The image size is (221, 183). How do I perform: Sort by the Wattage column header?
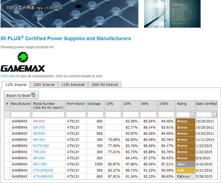tap(95, 105)
